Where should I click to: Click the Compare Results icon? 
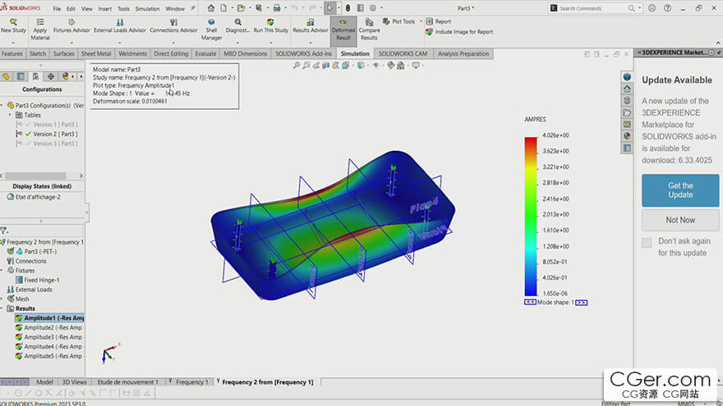[x=369, y=23]
